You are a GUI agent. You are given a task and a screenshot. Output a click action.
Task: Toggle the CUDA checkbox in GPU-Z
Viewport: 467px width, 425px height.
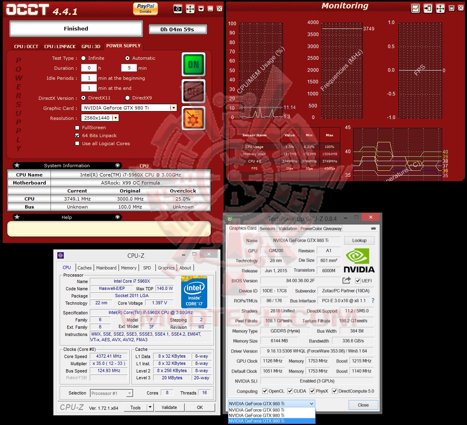pos(290,391)
